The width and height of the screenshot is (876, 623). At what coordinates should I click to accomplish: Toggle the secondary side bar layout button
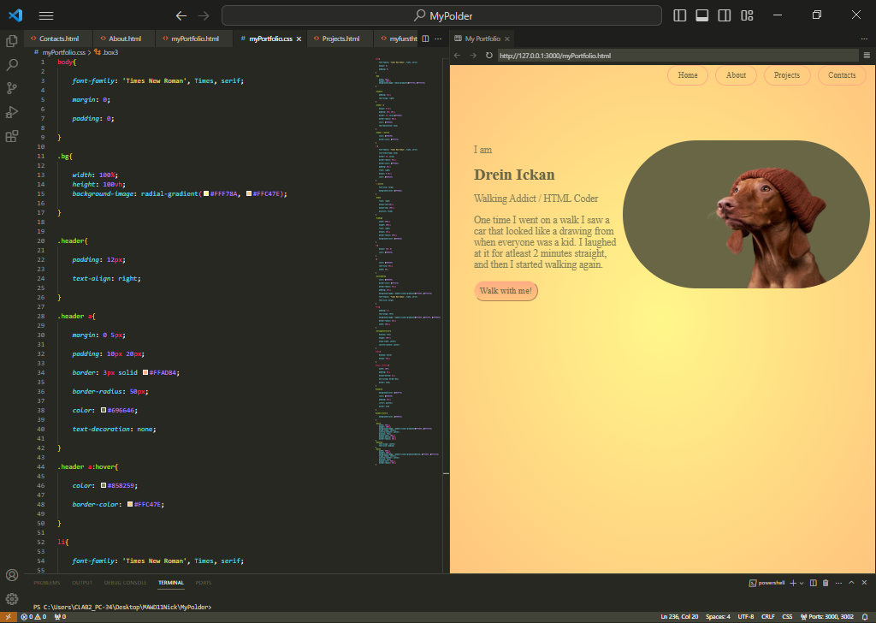click(x=725, y=15)
